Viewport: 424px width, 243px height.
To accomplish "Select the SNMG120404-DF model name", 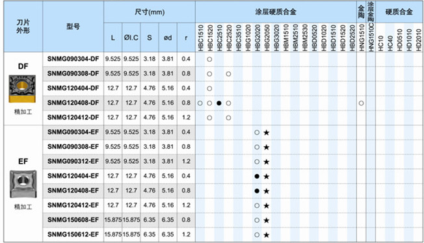I will 73,88.
